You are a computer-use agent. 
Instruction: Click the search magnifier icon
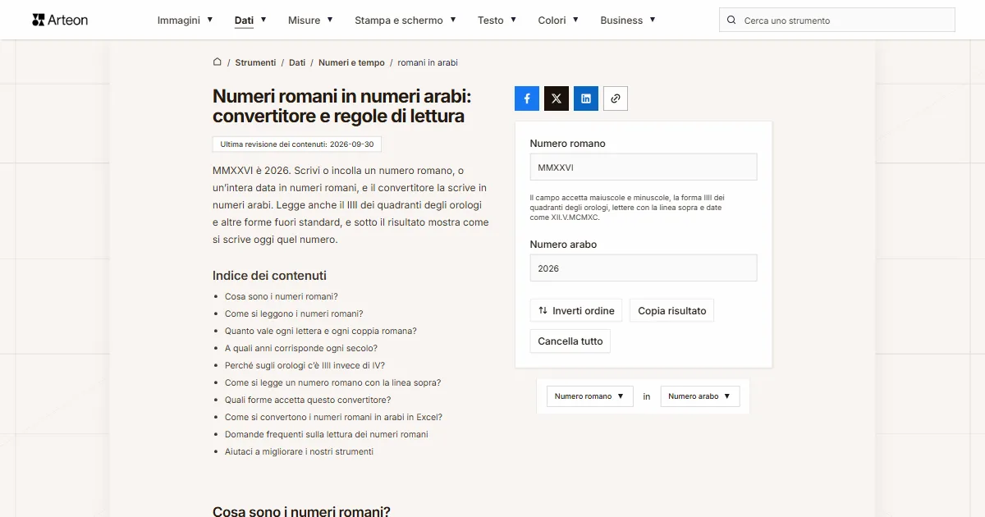pos(731,21)
